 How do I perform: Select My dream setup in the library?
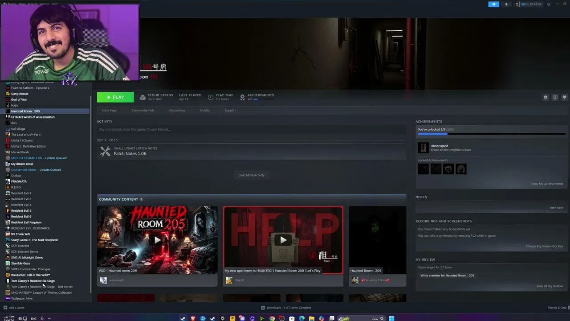coord(22,164)
